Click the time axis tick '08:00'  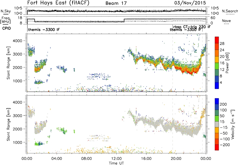click(87, 159)
